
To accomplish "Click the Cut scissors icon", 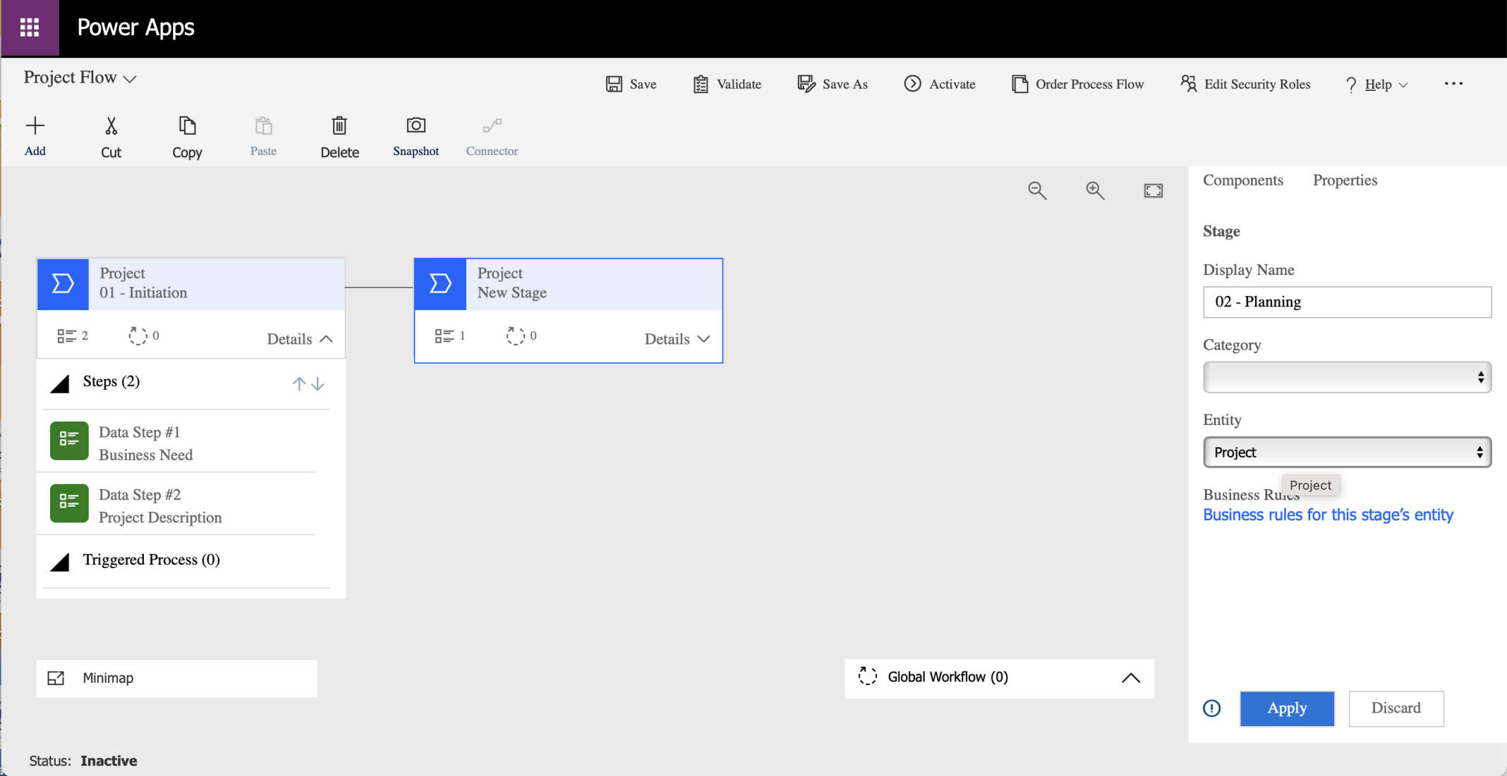I will click(111, 125).
